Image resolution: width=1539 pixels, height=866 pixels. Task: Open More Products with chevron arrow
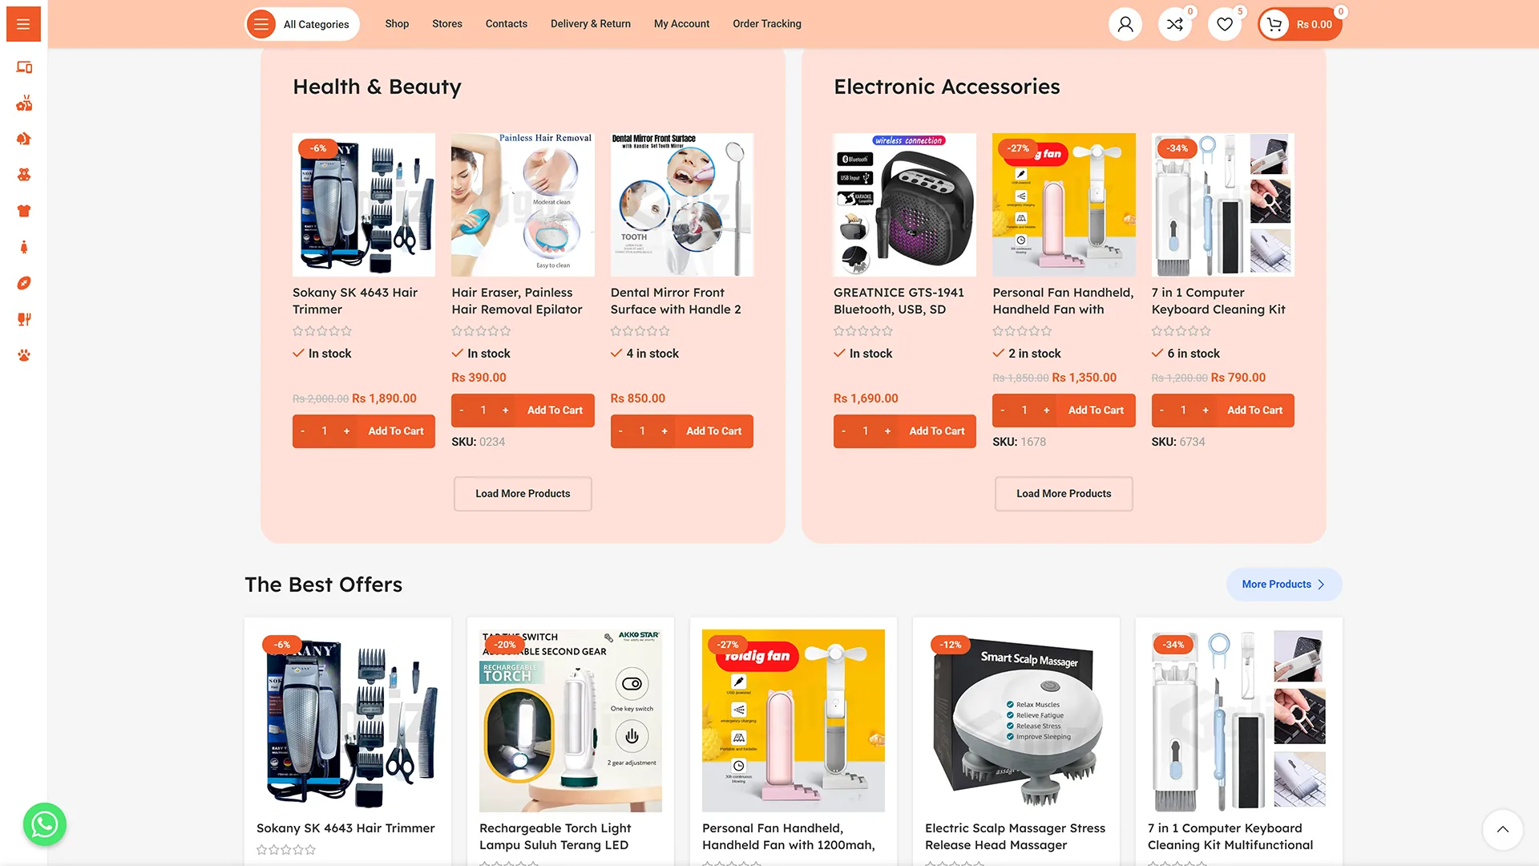[1284, 585]
